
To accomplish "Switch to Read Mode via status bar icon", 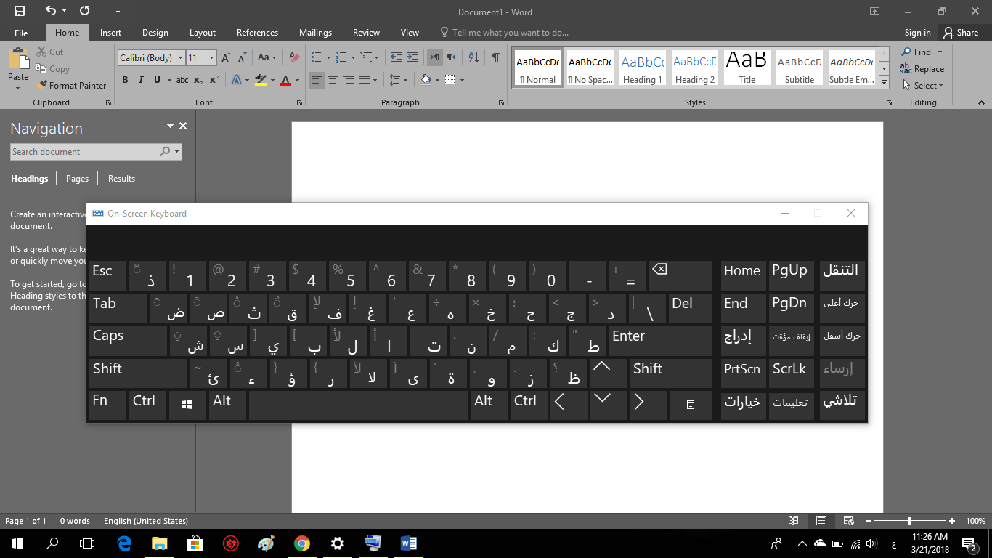I will pos(793,521).
